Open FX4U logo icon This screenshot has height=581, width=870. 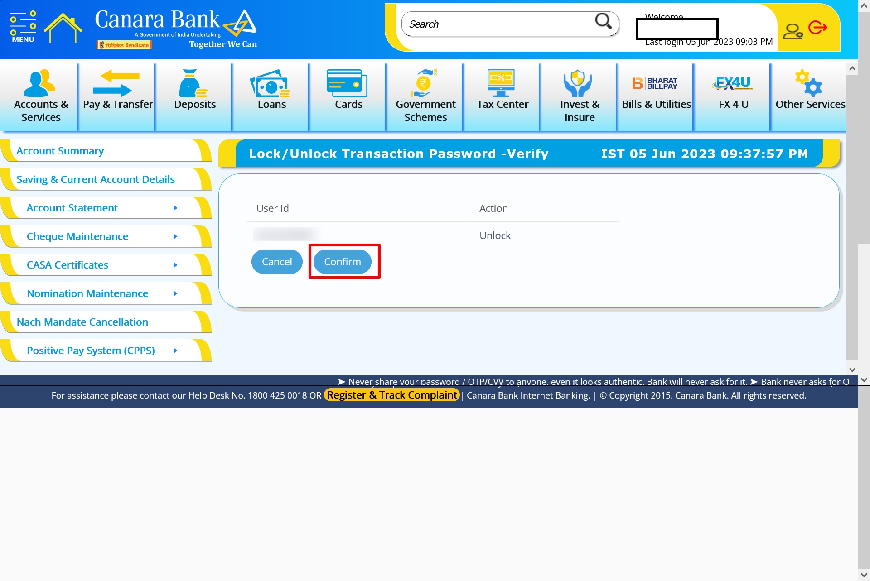pos(732,83)
